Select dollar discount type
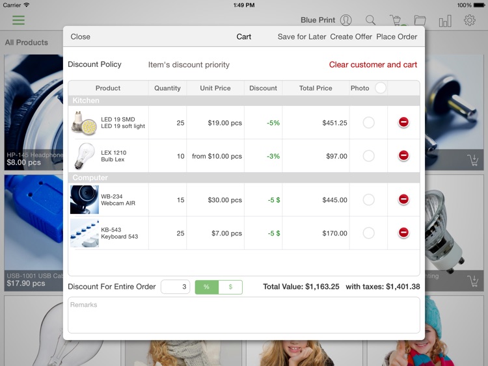 [230, 287]
